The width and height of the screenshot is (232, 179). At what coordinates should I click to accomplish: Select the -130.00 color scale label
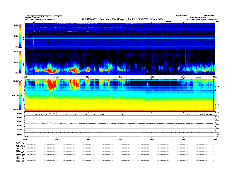(x=16, y=81)
